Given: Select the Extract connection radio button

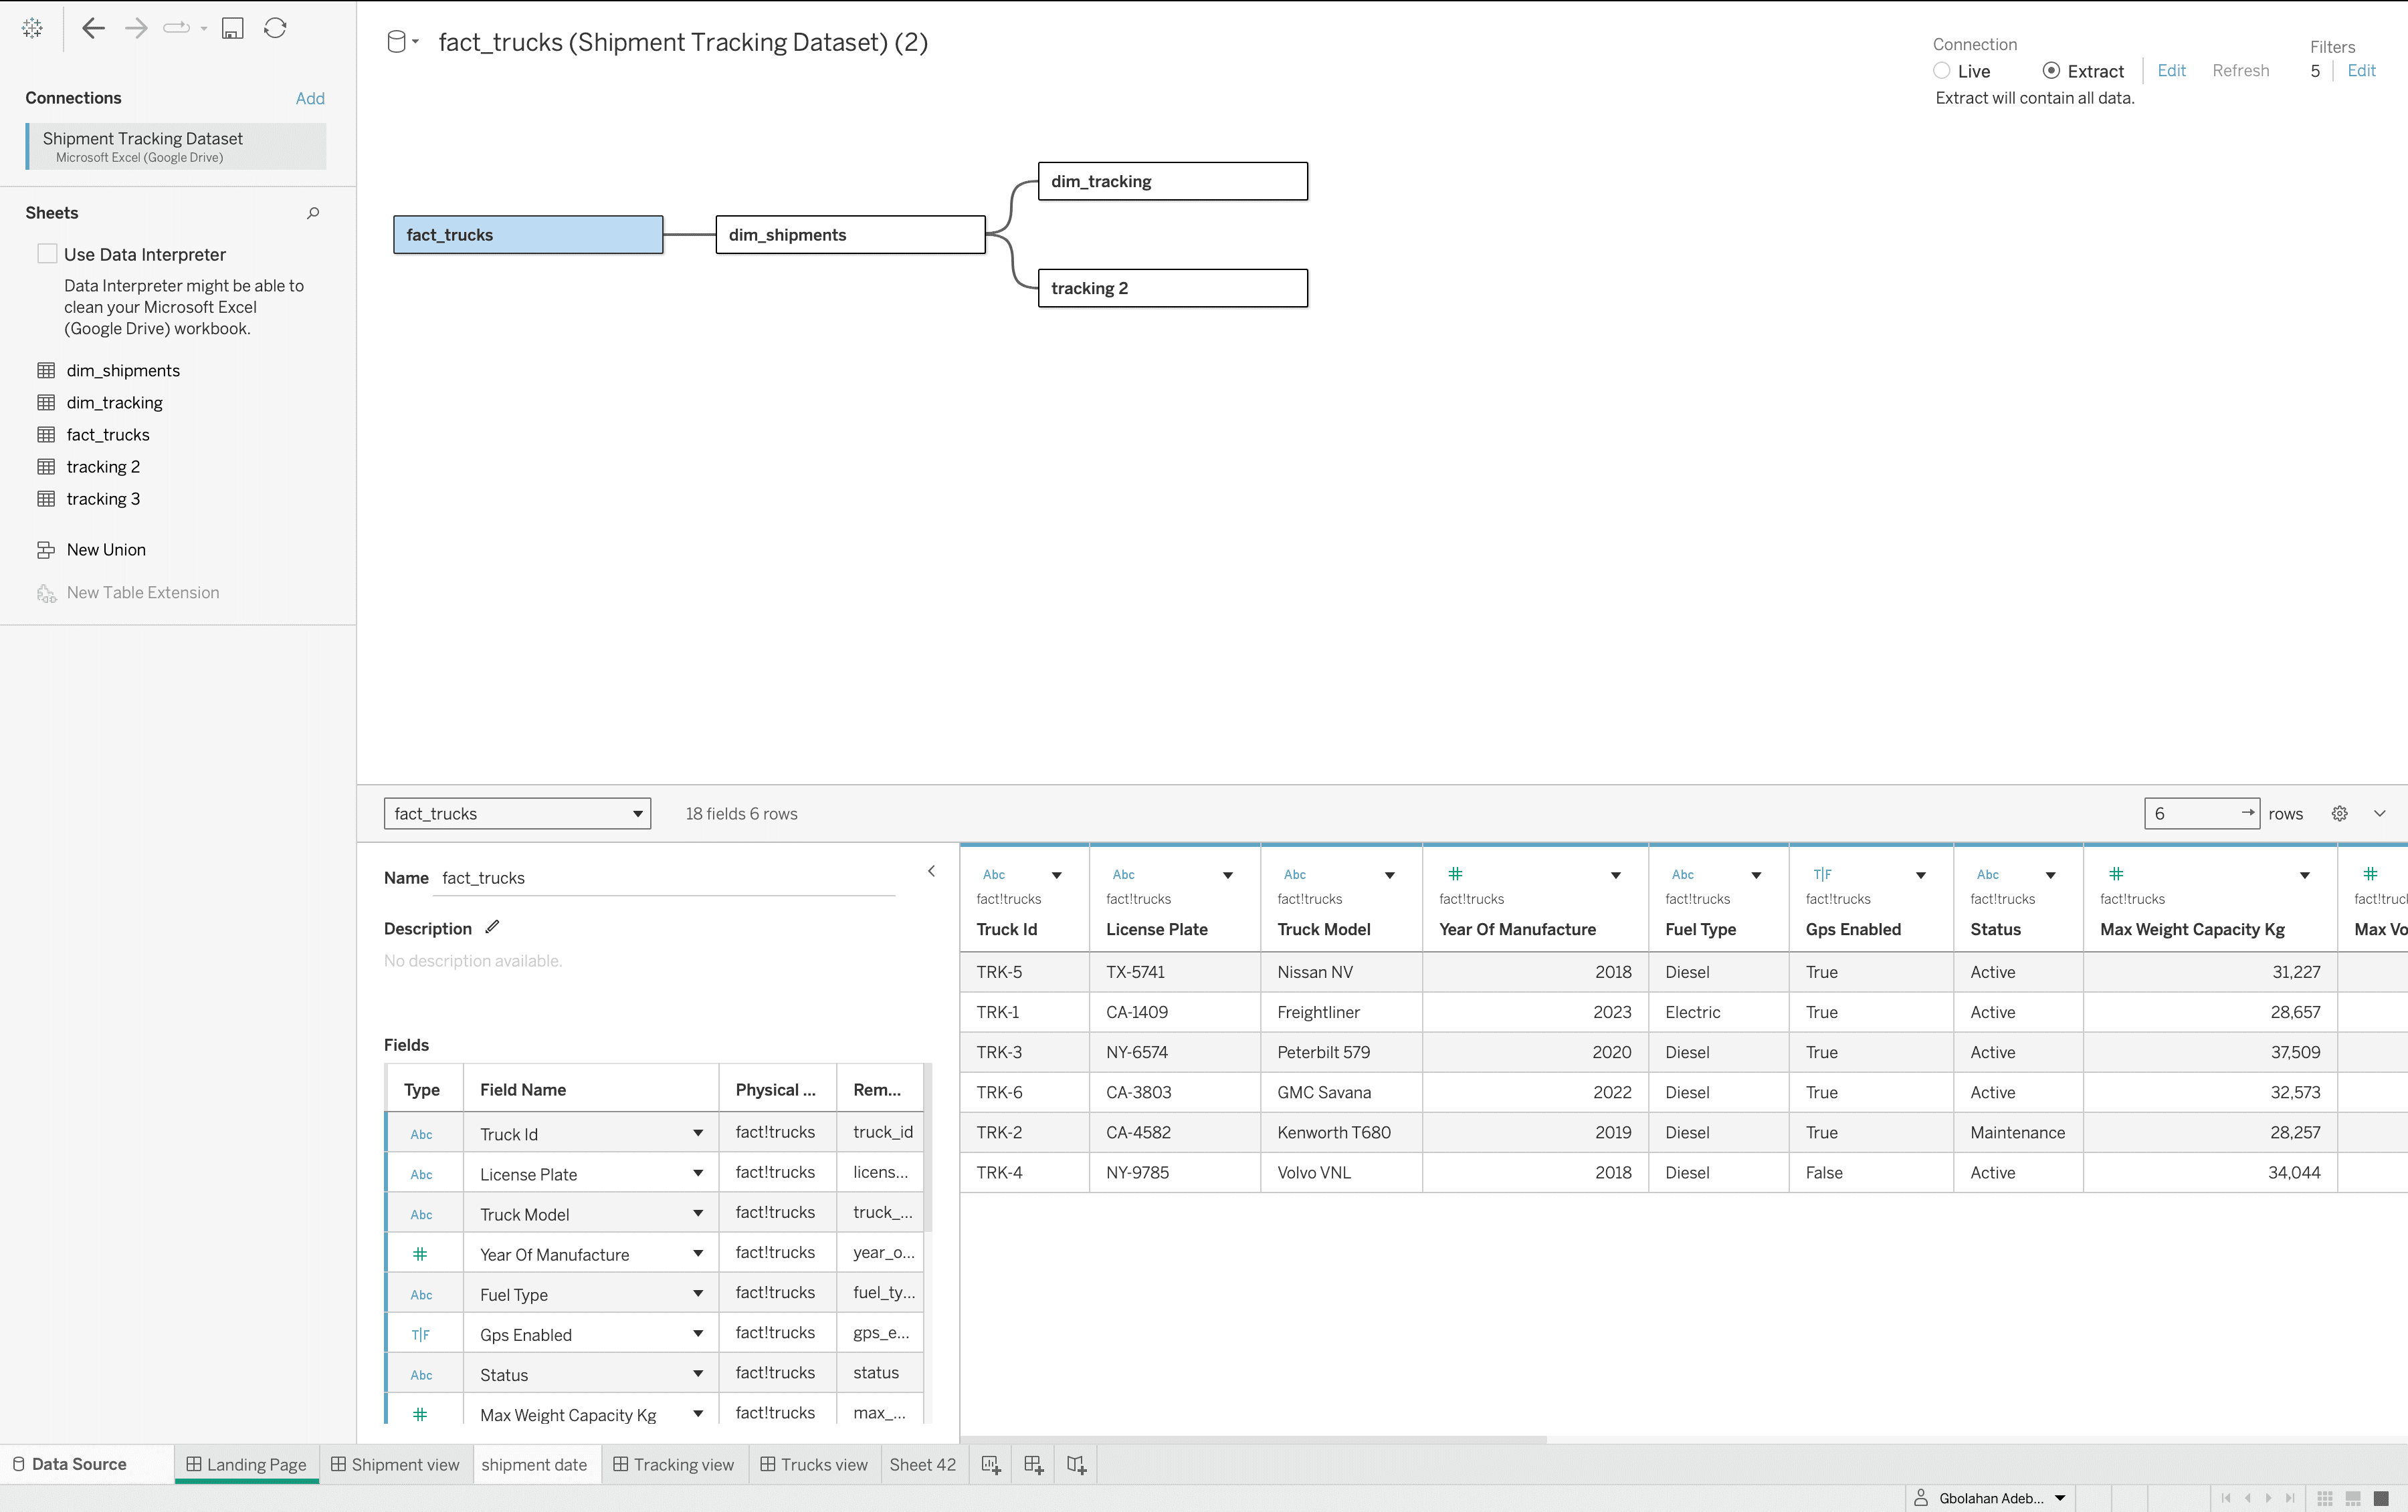Looking at the screenshot, I should tap(2051, 71).
